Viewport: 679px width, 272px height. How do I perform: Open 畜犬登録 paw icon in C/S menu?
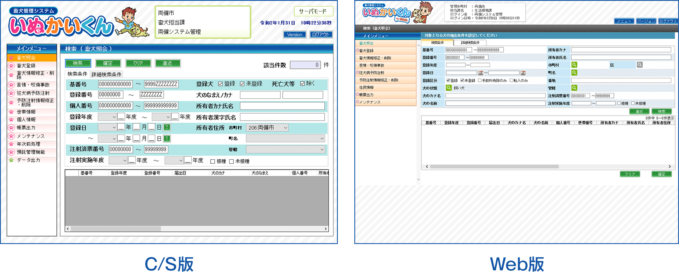pyautogui.click(x=12, y=66)
